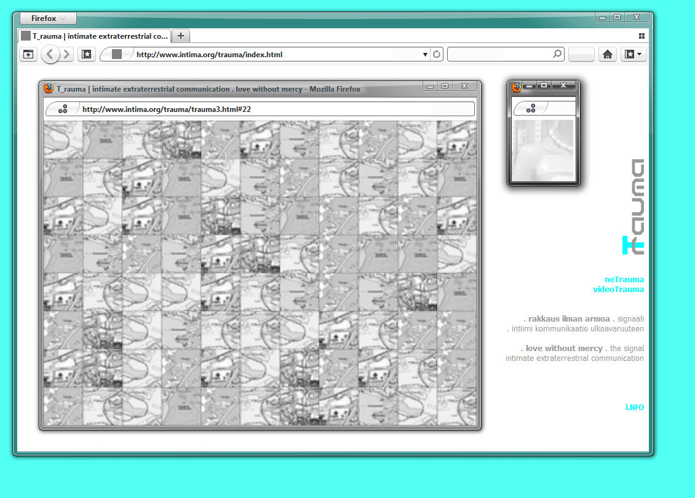This screenshot has width=695, height=498.
Task: Click the bookmark star button left of address bar
Action: [x=87, y=54]
